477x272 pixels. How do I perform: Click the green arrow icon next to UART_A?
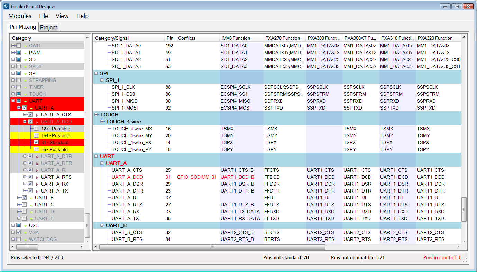(x=31, y=108)
